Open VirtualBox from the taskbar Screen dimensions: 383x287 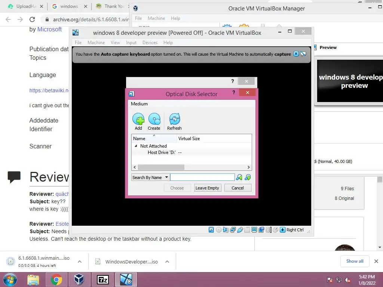[79, 280]
